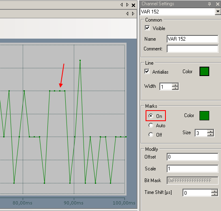Click the Name input field
This screenshot has height=211, width=221.
(x=192, y=39)
